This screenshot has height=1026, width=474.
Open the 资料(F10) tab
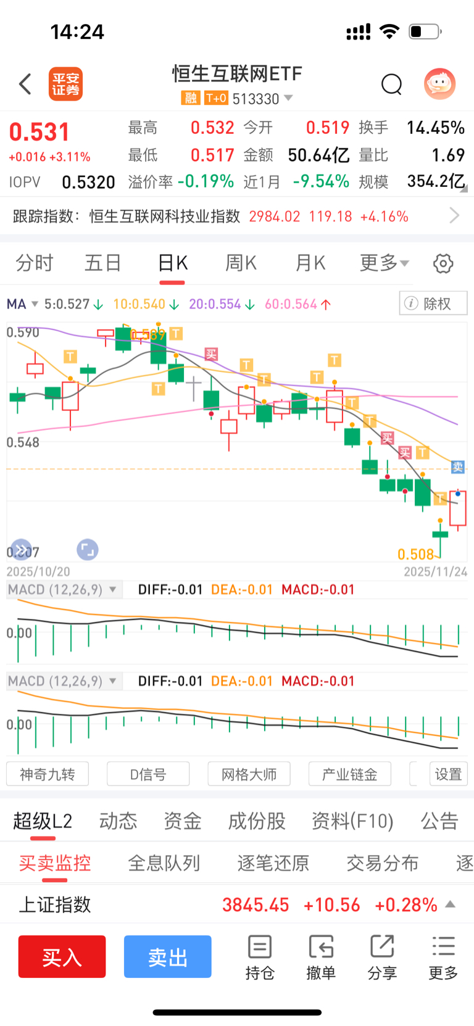tap(352, 821)
